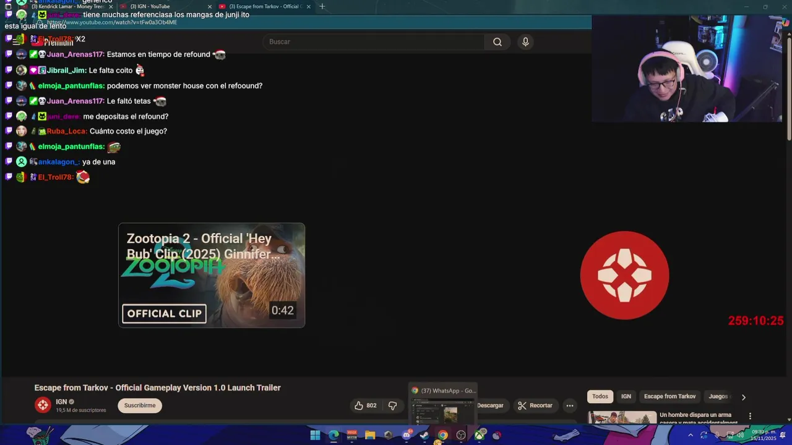The image size is (792, 445).
Task: Click the Suscribirme button
Action: tap(140, 405)
